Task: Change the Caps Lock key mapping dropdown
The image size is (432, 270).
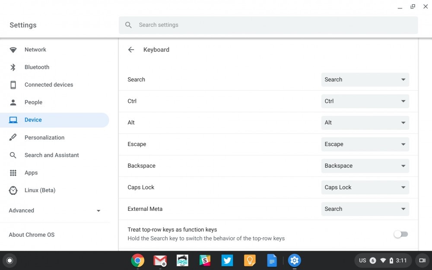Action: tap(365, 187)
